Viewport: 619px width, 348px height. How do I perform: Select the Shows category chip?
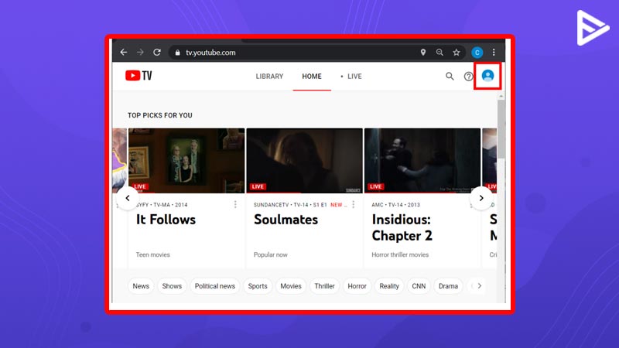point(172,286)
